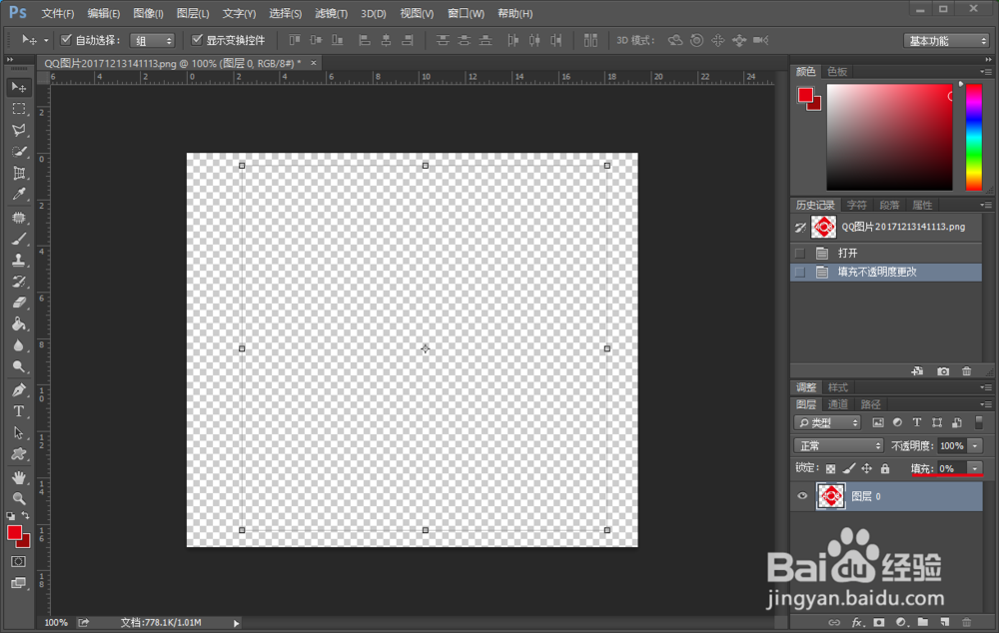999x633 pixels.
Task: Select the Brush tool
Action: point(18,239)
